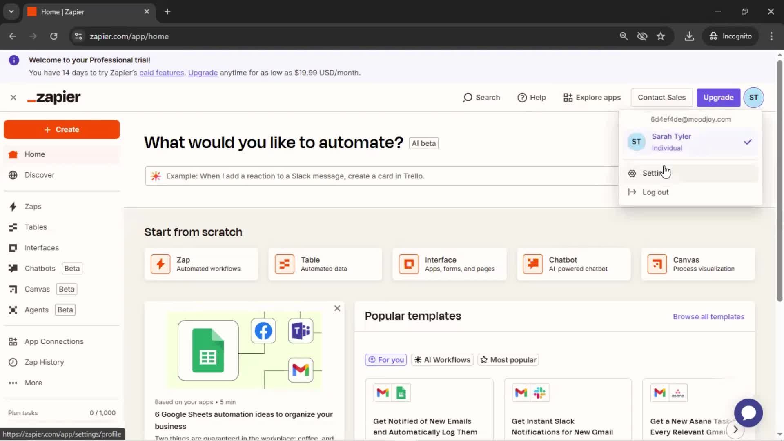Viewport: 784px width, 441px height.
Task: Open Instant Slack Notifications template
Action: (568, 409)
